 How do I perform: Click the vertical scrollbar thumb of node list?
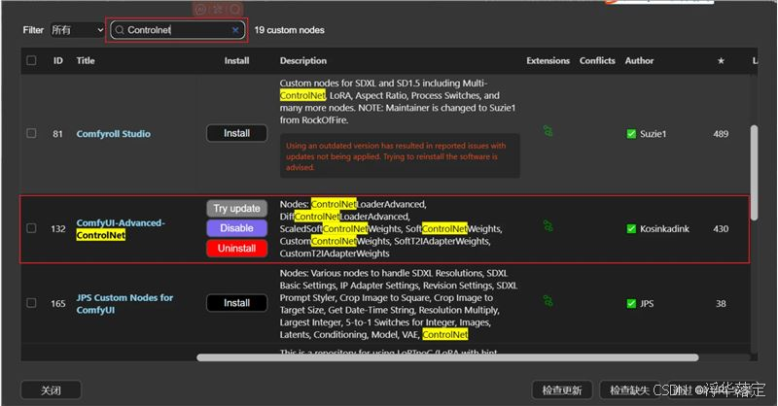coord(754,172)
